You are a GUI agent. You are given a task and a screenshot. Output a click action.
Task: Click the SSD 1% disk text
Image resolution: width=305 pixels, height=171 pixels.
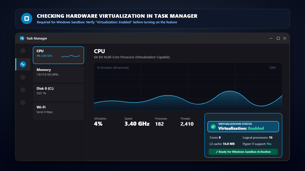pyautogui.click(x=41, y=93)
